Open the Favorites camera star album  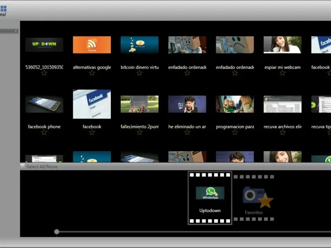(x=254, y=198)
